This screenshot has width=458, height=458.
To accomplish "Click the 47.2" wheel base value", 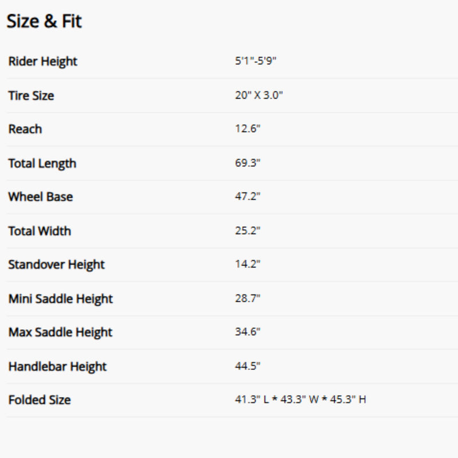I will click(247, 196).
